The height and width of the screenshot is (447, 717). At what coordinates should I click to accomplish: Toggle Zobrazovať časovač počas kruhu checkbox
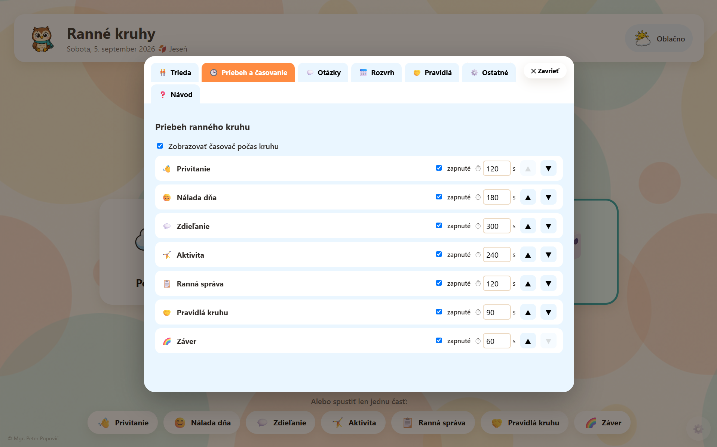point(160,146)
